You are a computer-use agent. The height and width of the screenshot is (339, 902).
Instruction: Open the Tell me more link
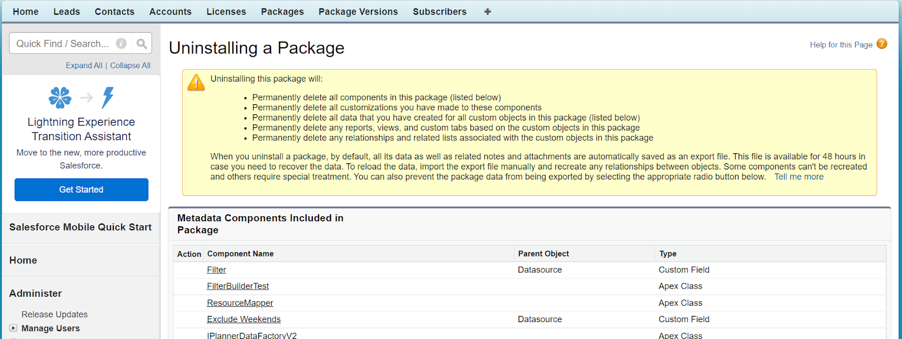point(798,177)
